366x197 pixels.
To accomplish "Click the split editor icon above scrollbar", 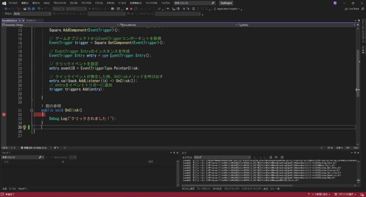I will tap(358, 25).
